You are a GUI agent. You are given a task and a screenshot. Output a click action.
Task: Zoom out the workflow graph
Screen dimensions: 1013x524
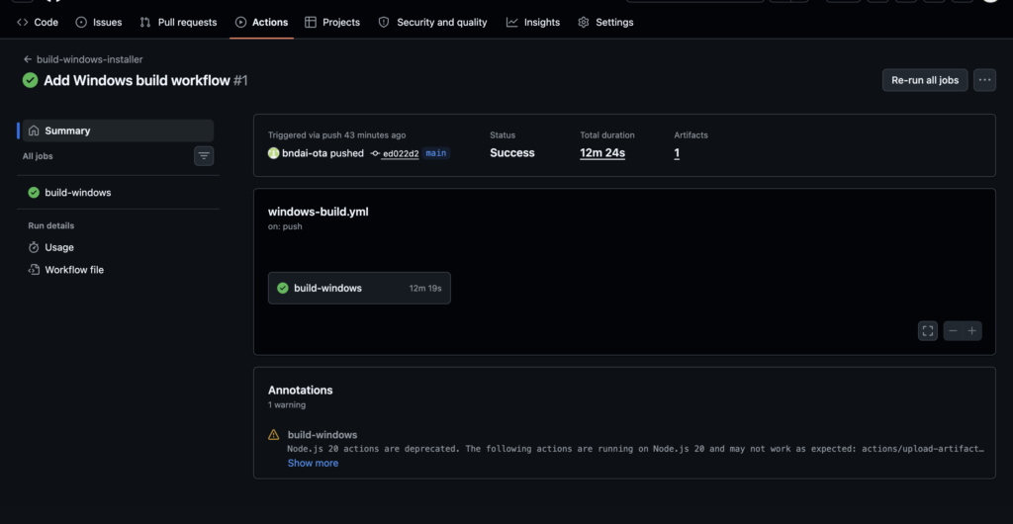coord(953,331)
